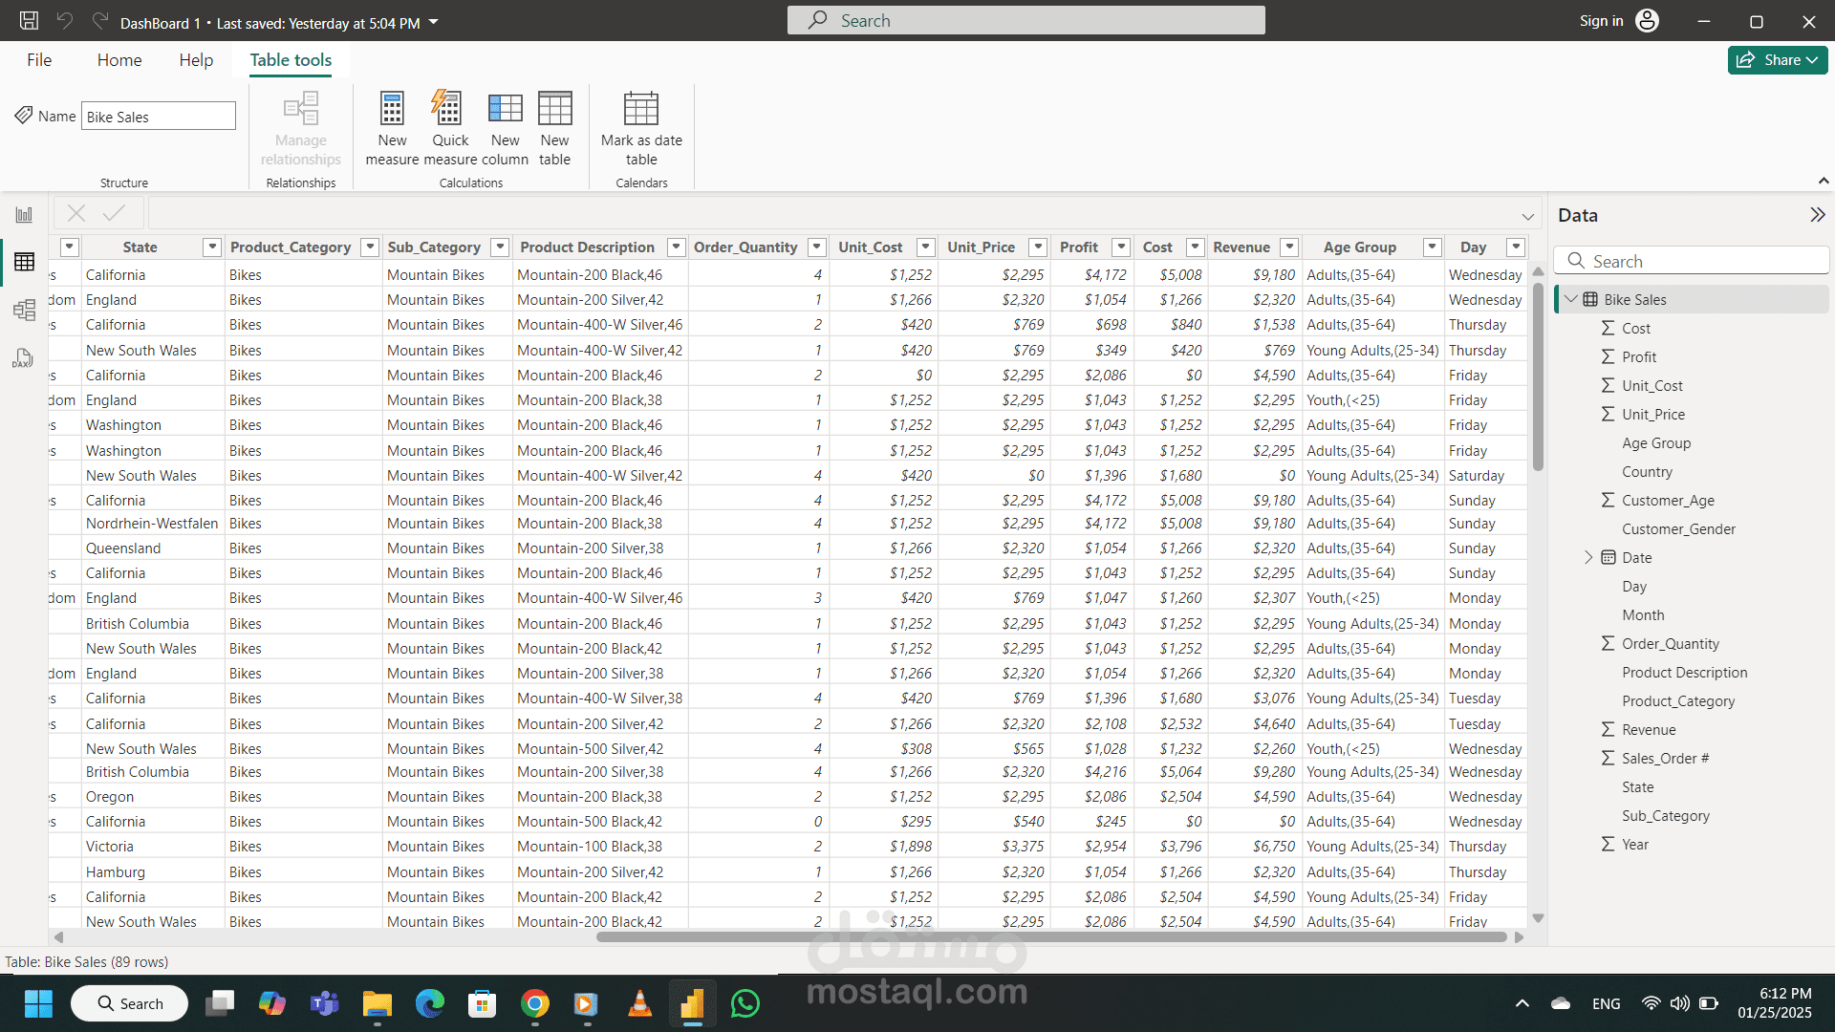
Task: Switch to Report view in left sidebar
Action: [x=24, y=215]
